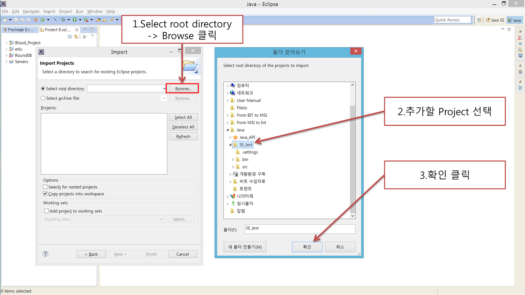
Task: Open the Console monitor icon in right trim
Action: coord(520,55)
